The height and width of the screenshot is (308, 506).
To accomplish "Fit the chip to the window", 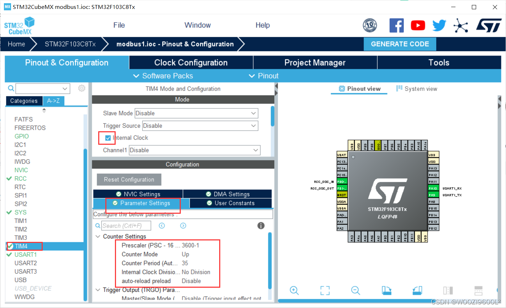I will tap(325, 290).
